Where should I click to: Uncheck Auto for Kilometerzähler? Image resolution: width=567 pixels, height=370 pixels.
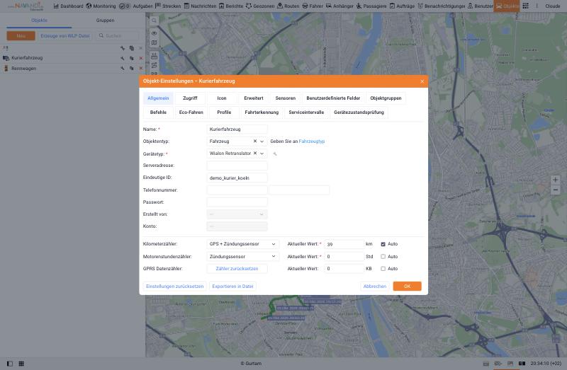click(x=383, y=244)
